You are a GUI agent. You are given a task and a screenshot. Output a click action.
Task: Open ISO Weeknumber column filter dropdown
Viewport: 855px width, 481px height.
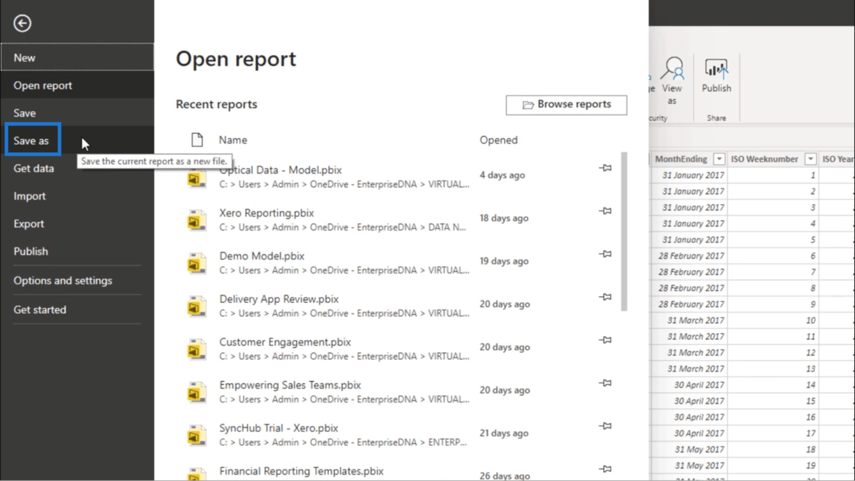(x=810, y=159)
